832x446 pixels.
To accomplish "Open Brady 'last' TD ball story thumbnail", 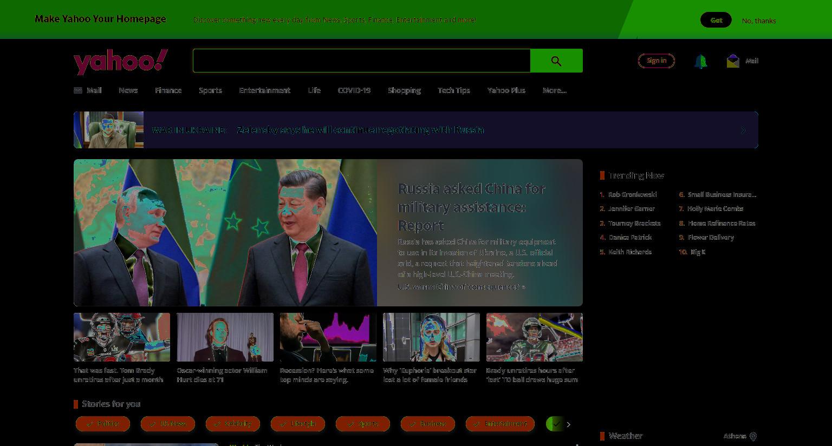I will (535, 337).
